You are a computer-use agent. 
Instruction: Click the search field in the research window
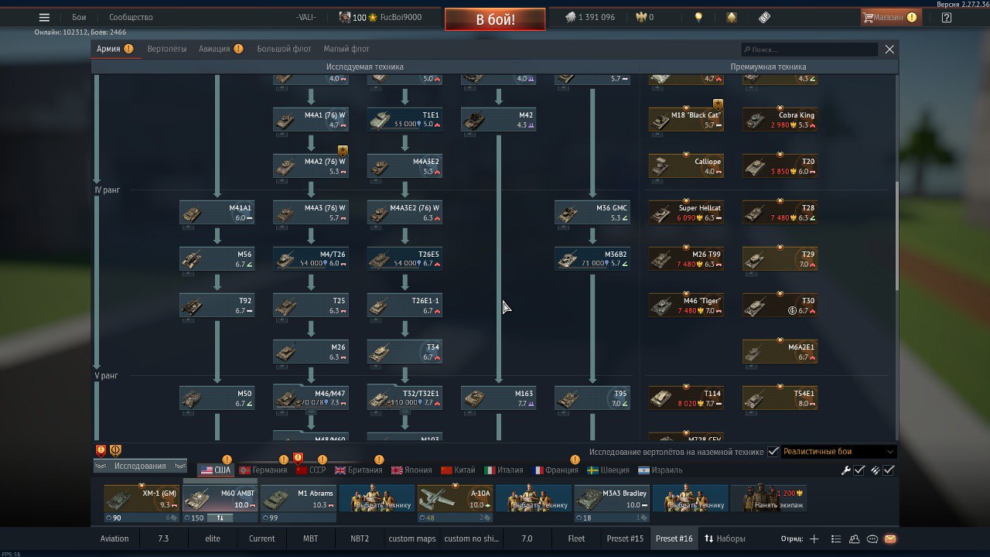point(809,50)
